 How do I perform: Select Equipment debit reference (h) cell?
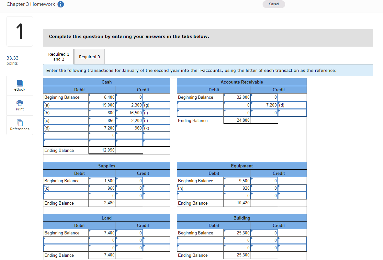click(200, 188)
